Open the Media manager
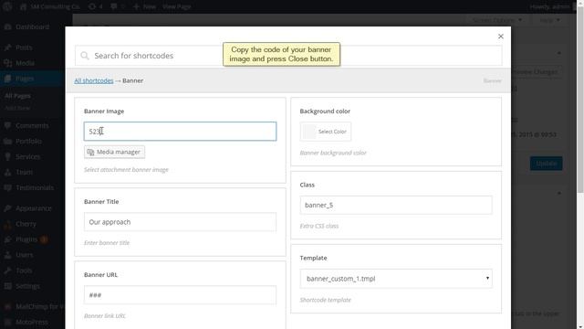 tap(114, 152)
